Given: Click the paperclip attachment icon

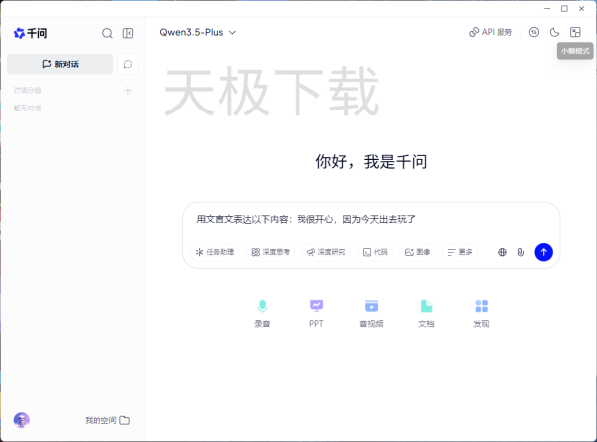Looking at the screenshot, I should 520,252.
